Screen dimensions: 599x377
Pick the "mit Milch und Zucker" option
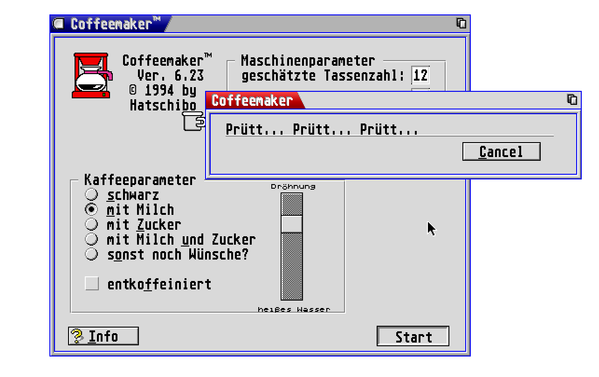tap(92, 240)
